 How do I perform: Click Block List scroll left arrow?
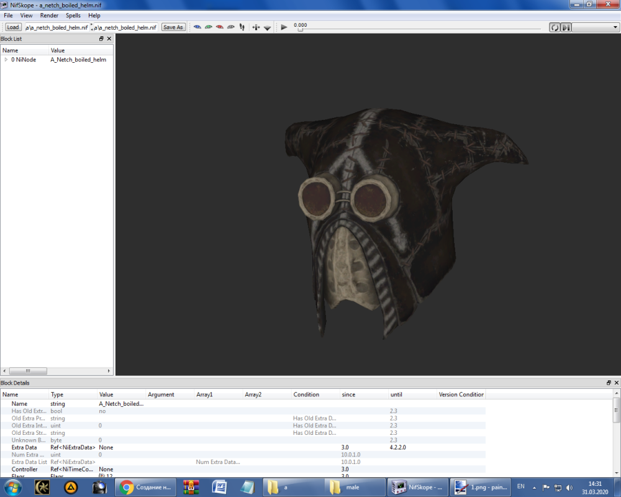[x=4, y=371]
